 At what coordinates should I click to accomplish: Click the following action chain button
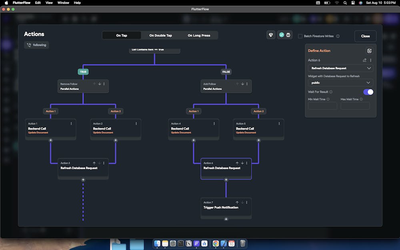point(36,45)
